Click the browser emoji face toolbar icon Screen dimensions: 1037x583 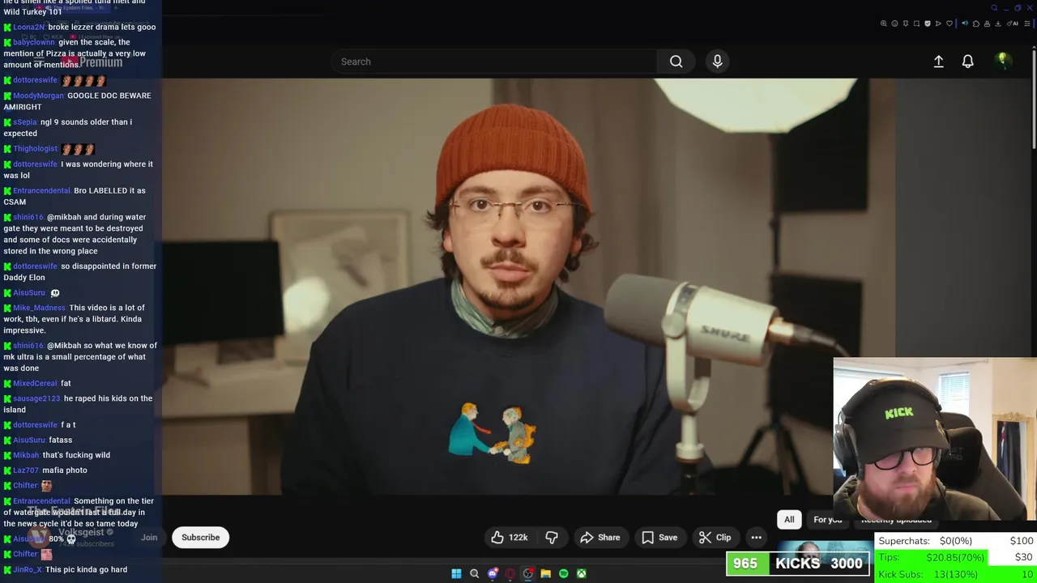point(894,23)
